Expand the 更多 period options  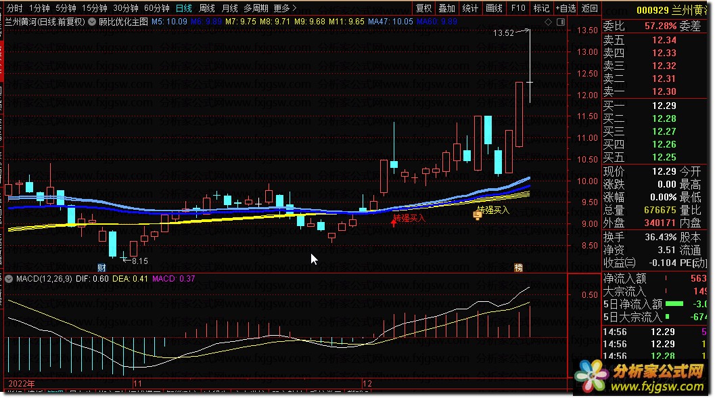click(285, 8)
